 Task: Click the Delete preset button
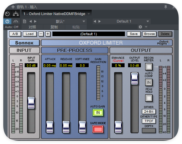coord(165,34)
